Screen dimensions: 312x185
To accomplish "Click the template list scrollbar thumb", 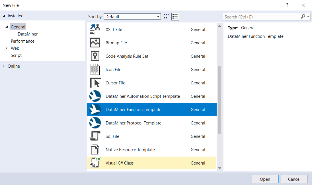I will [x=219, y=100].
